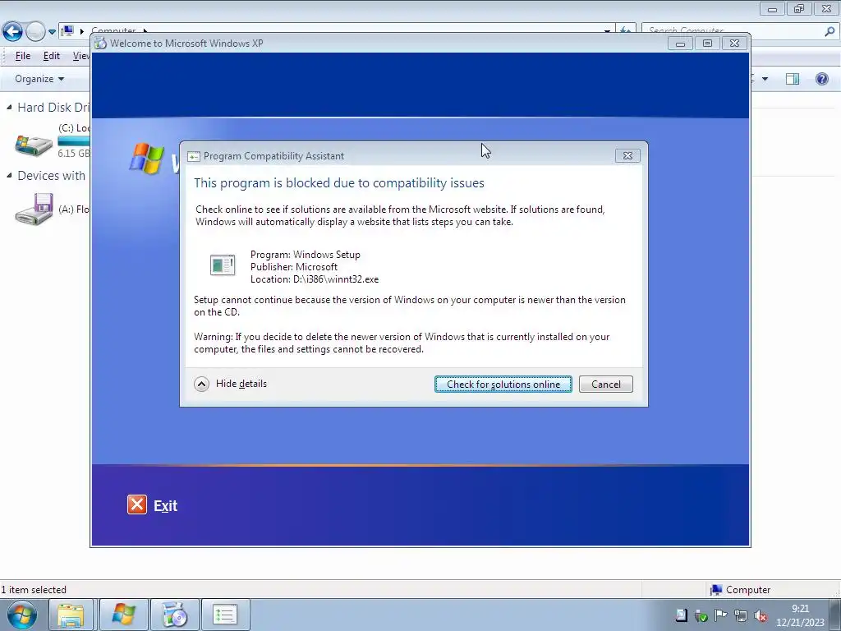Image resolution: width=841 pixels, height=631 pixels.
Task: Collapse the Hard Disk Drives group
Action: pos(9,108)
